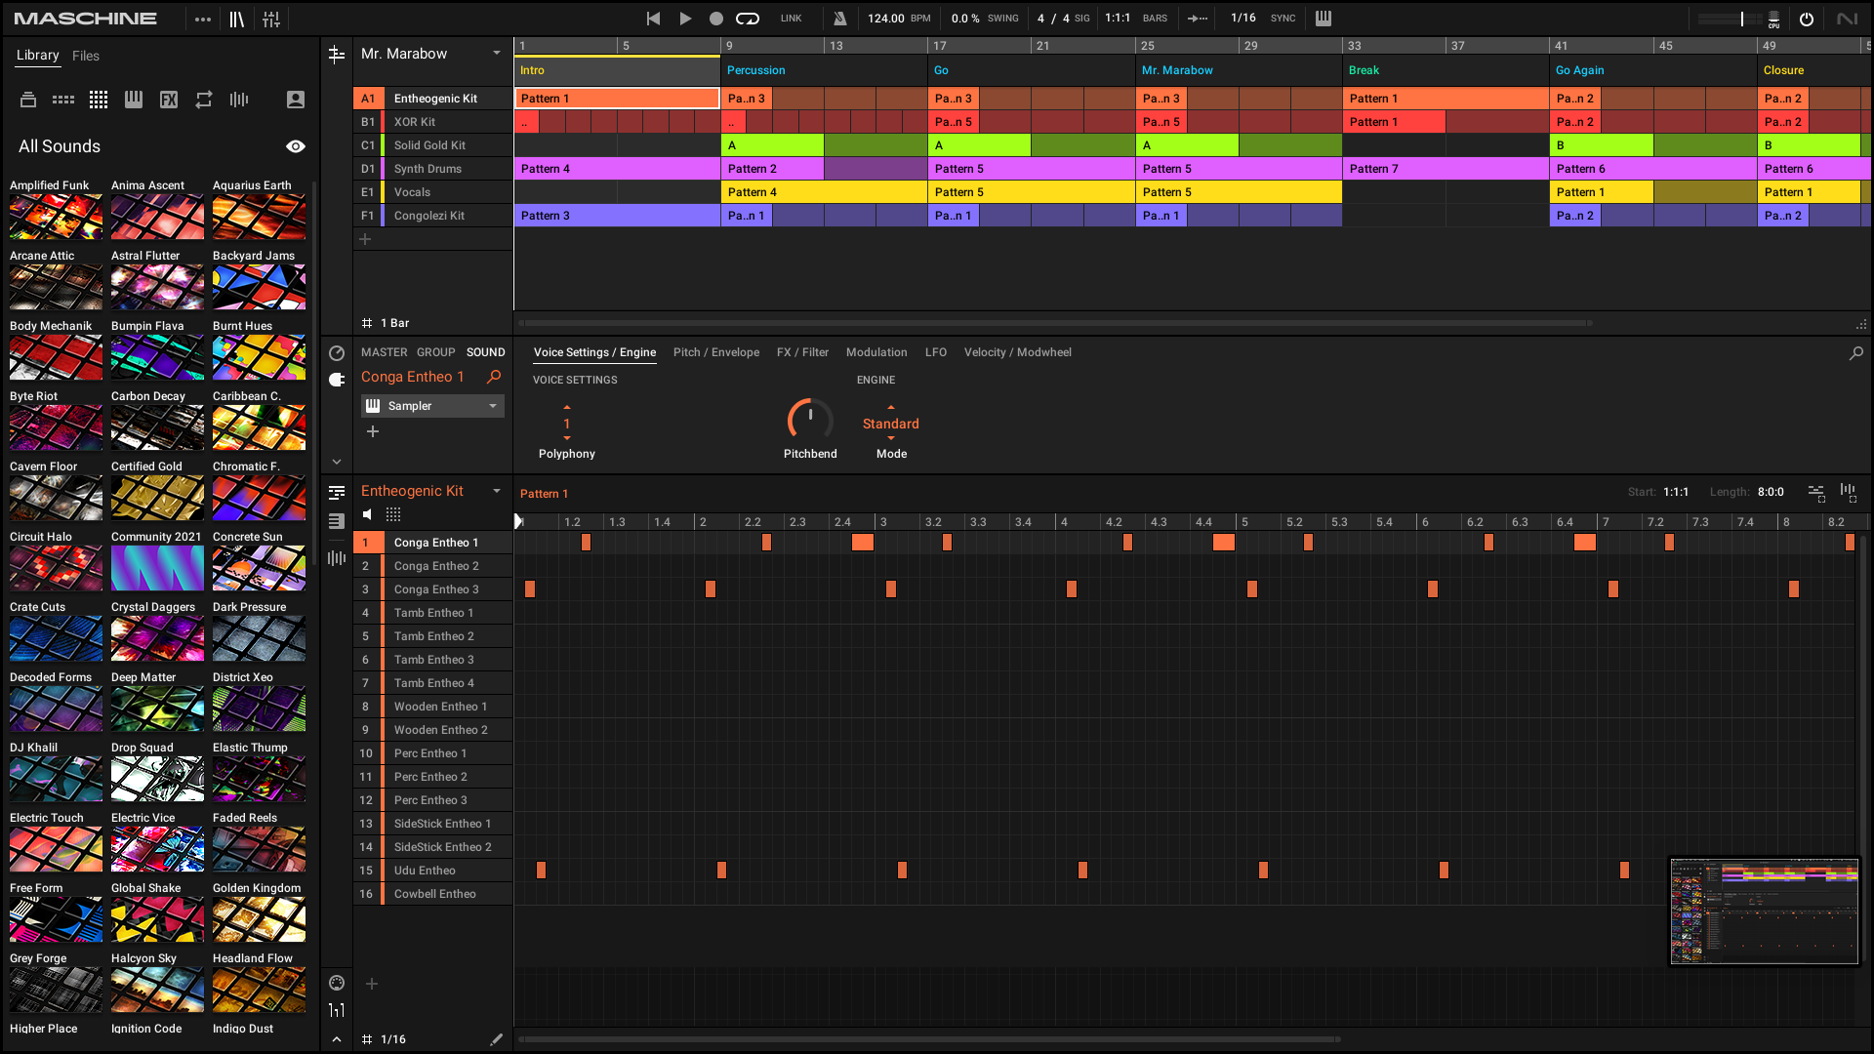1874x1054 pixels.
Task: Toggle the All Sounds eye visibility icon
Action: pyautogui.click(x=296, y=146)
